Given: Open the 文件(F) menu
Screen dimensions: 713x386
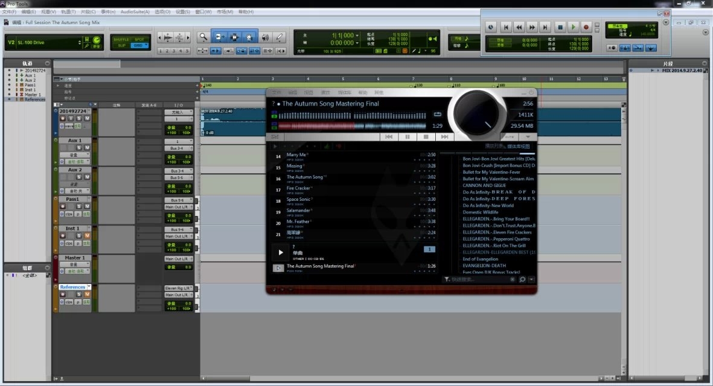Looking at the screenshot, I should coord(9,12).
